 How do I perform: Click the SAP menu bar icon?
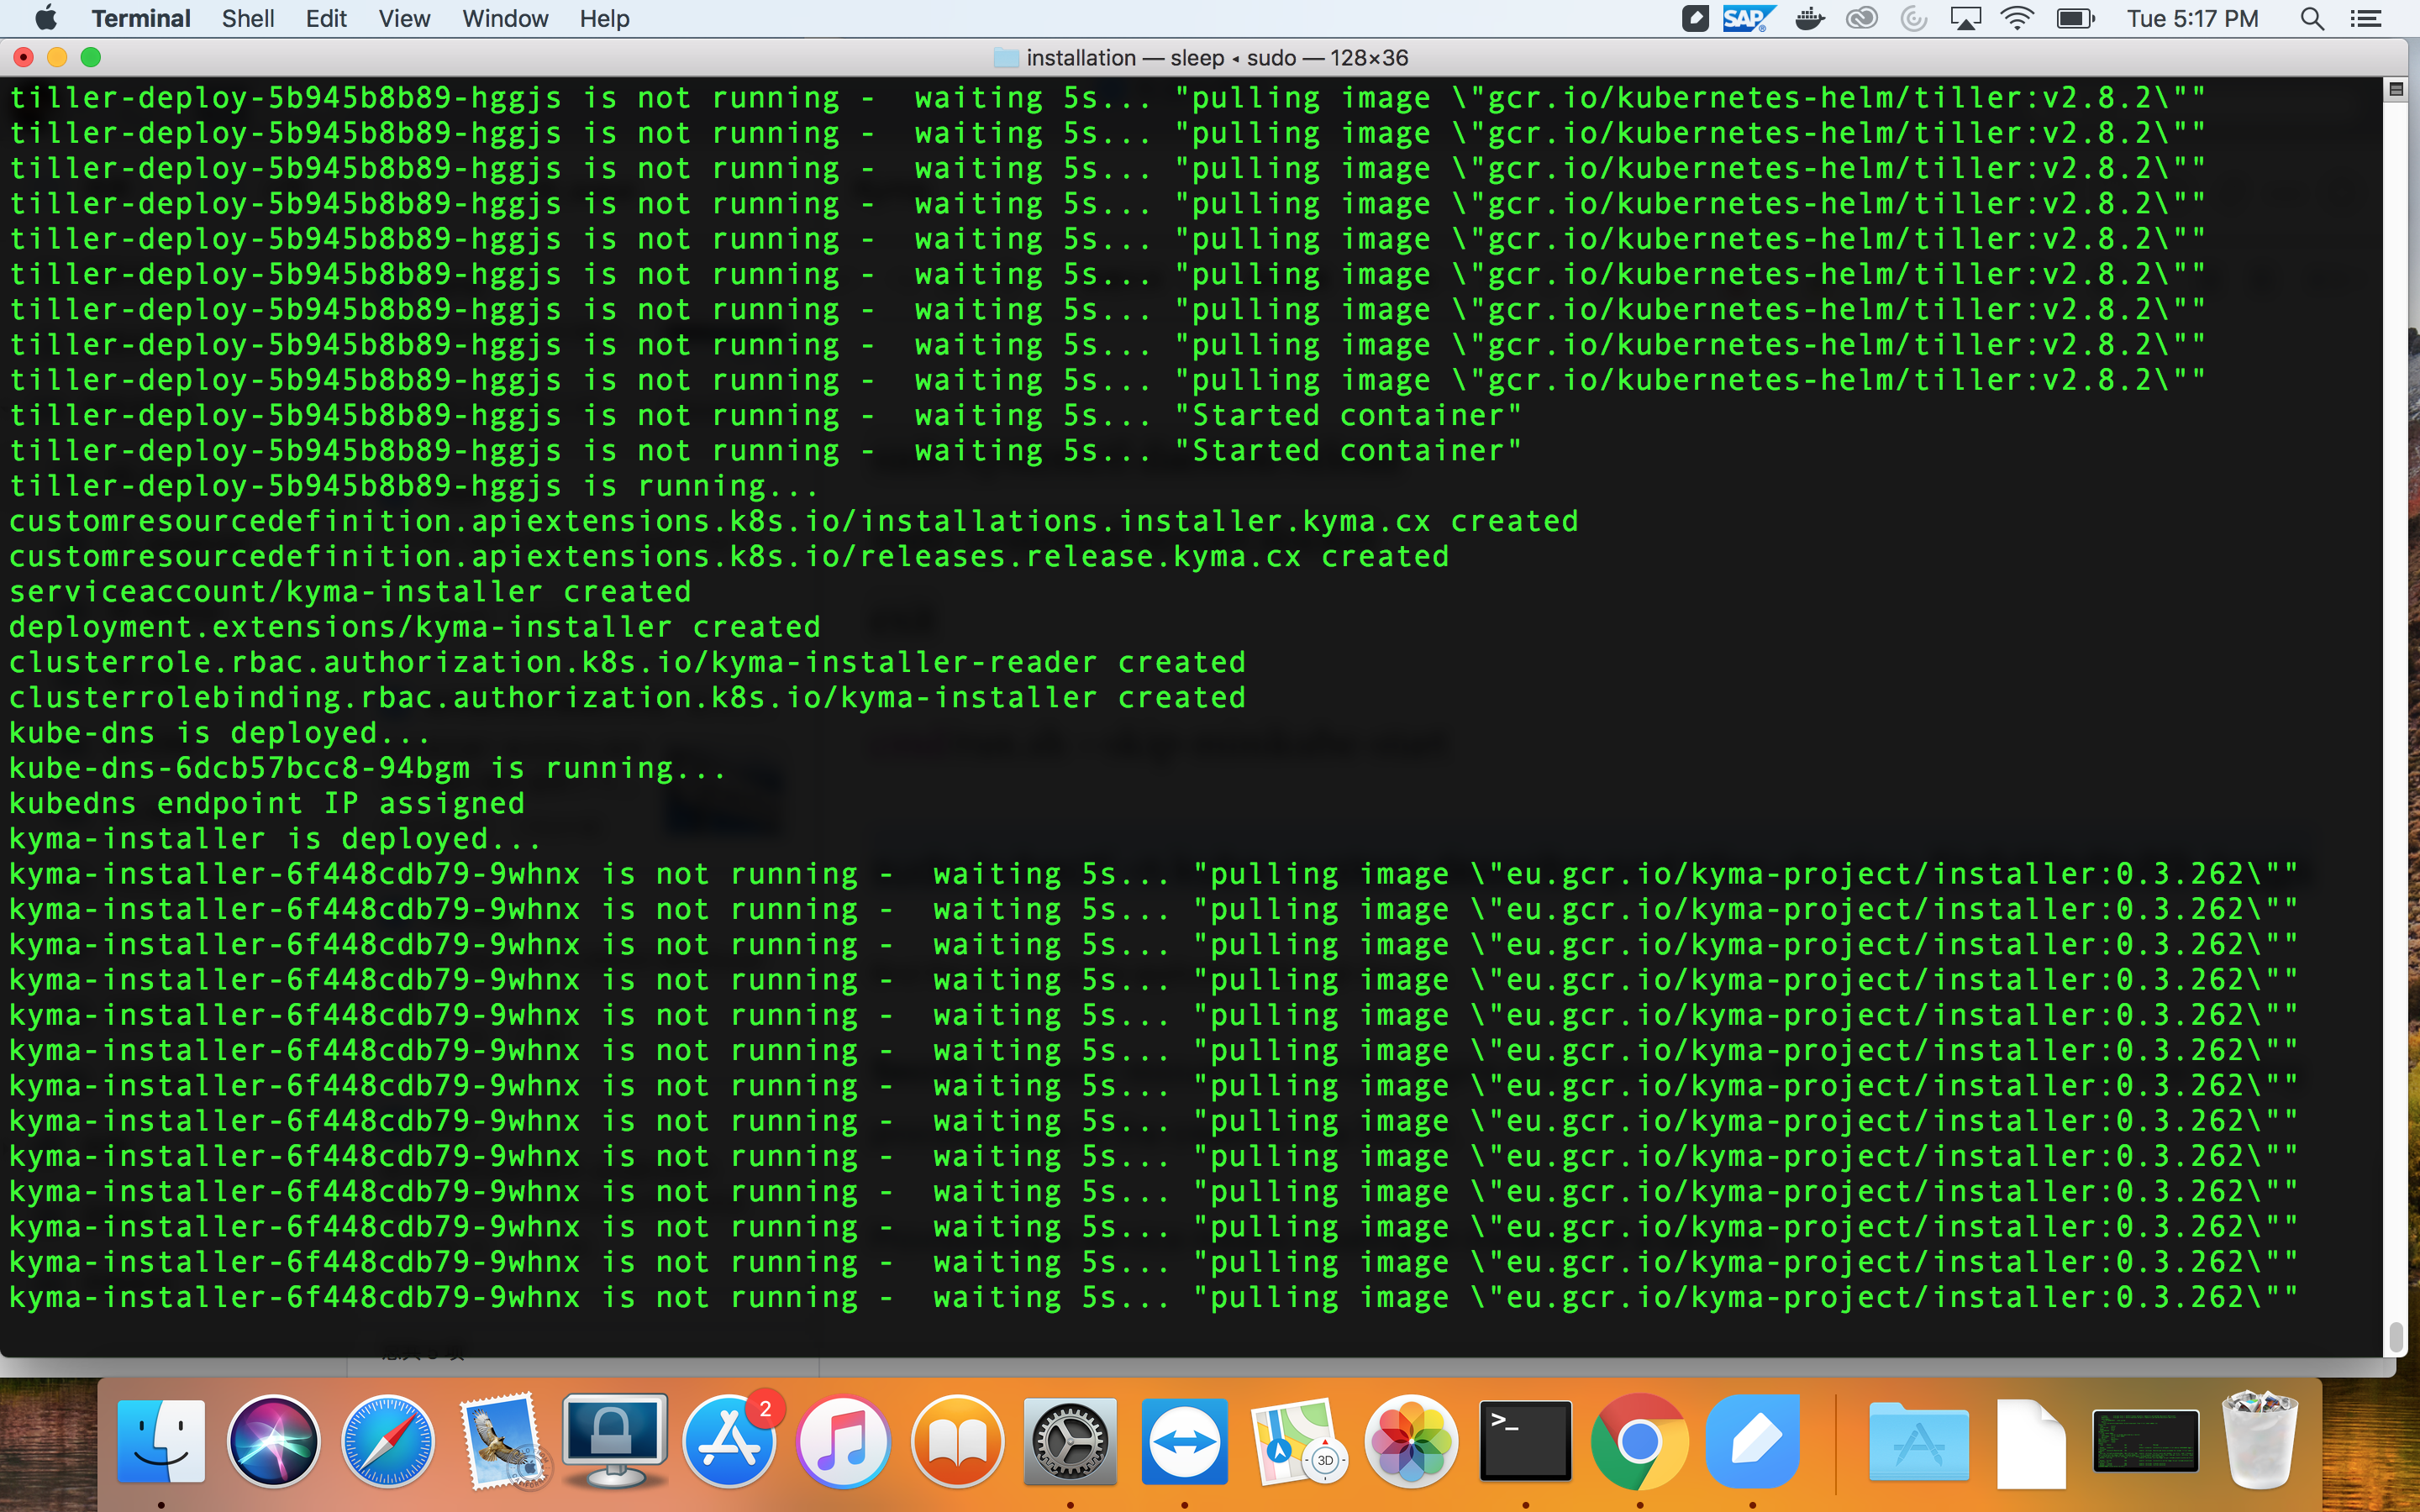pyautogui.click(x=1746, y=18)
